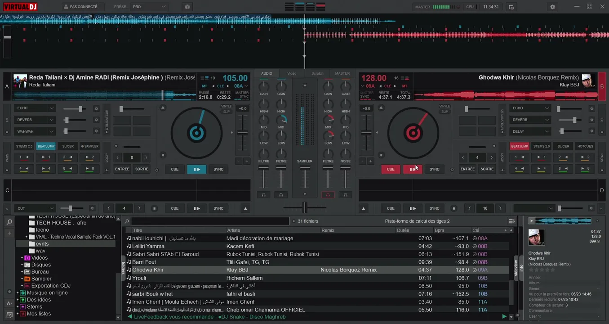Click the eject icon on deck B
Image resolution: width=609 pixels, height=324 pixels.
click(x=382, y=108)
